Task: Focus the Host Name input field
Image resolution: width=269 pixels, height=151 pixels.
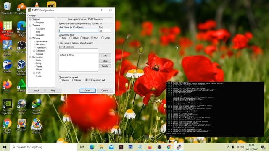Action: click(x=78, y=31)
